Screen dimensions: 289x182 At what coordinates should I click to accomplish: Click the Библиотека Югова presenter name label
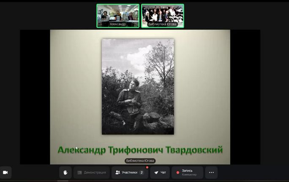pyautogui.click(x=140, y=161)
